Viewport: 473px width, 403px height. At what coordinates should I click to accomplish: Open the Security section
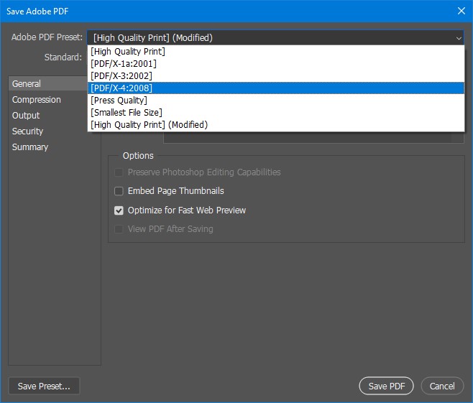pyautogui.click(x=27, y=131)
